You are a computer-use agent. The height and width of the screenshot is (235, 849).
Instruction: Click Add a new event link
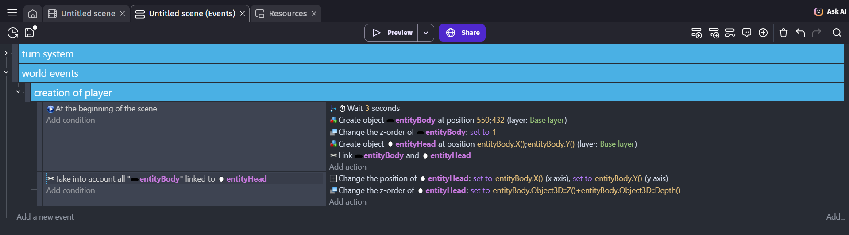point(45,217)
